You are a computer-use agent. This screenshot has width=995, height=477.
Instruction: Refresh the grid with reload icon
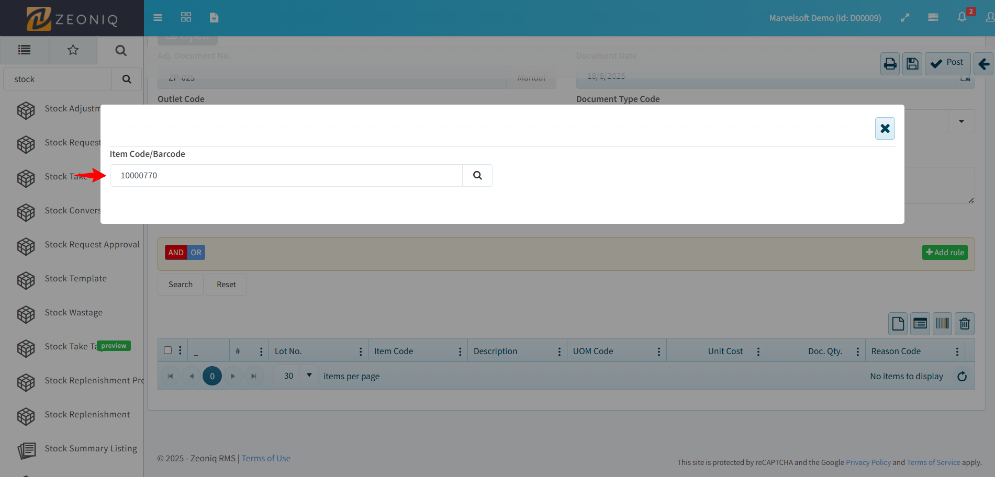point(962,377)
